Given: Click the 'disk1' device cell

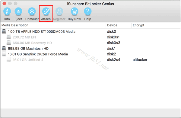Looking at the screenshot, I should [111, 49].
